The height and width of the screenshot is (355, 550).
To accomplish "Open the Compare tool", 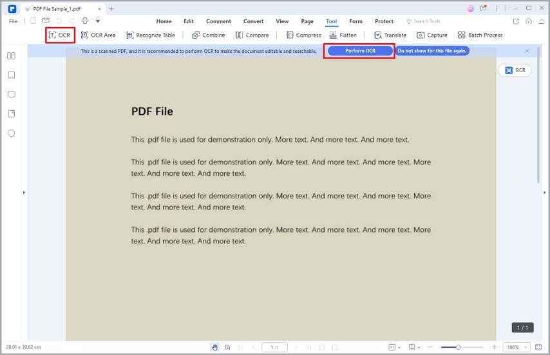I will tap(252, 35).
